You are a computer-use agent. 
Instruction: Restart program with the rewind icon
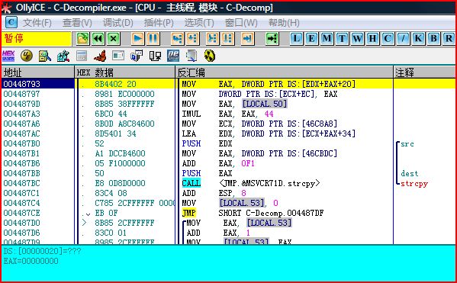click(98, 38)
